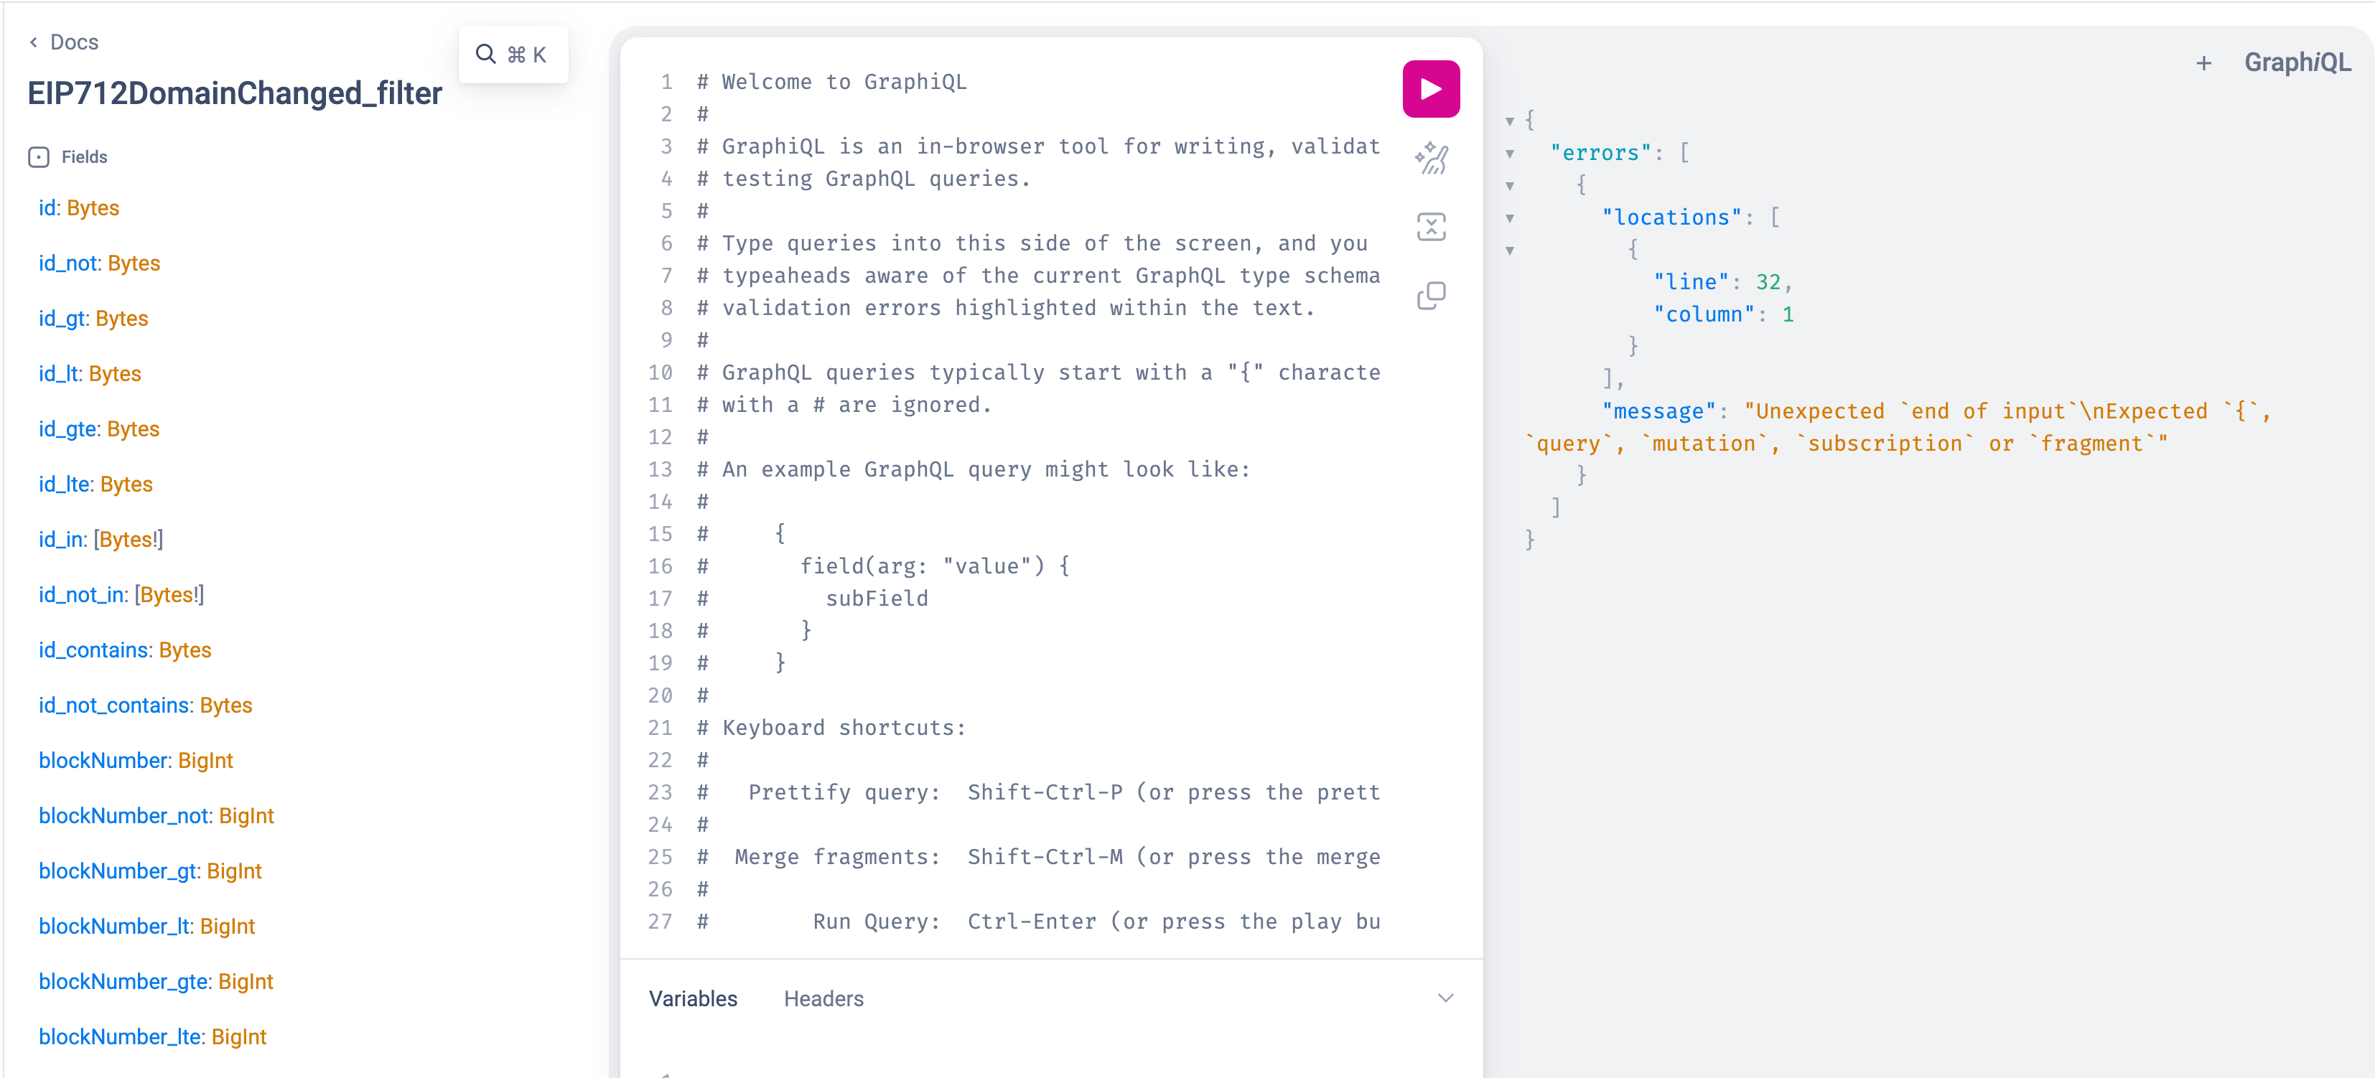Click the Copy query icon
This screenshot has height=1078, width=2375.
[x=1430, y=296]
